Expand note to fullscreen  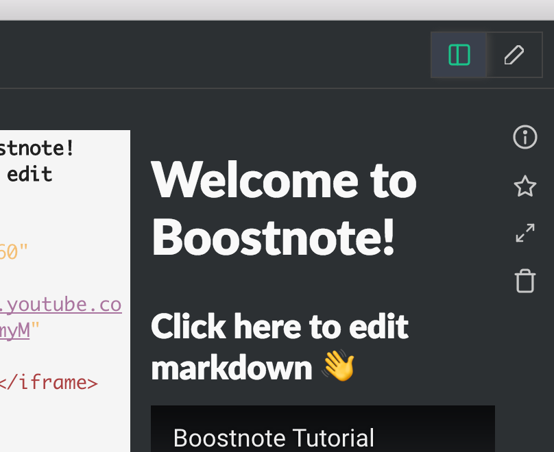click(525, 233)
